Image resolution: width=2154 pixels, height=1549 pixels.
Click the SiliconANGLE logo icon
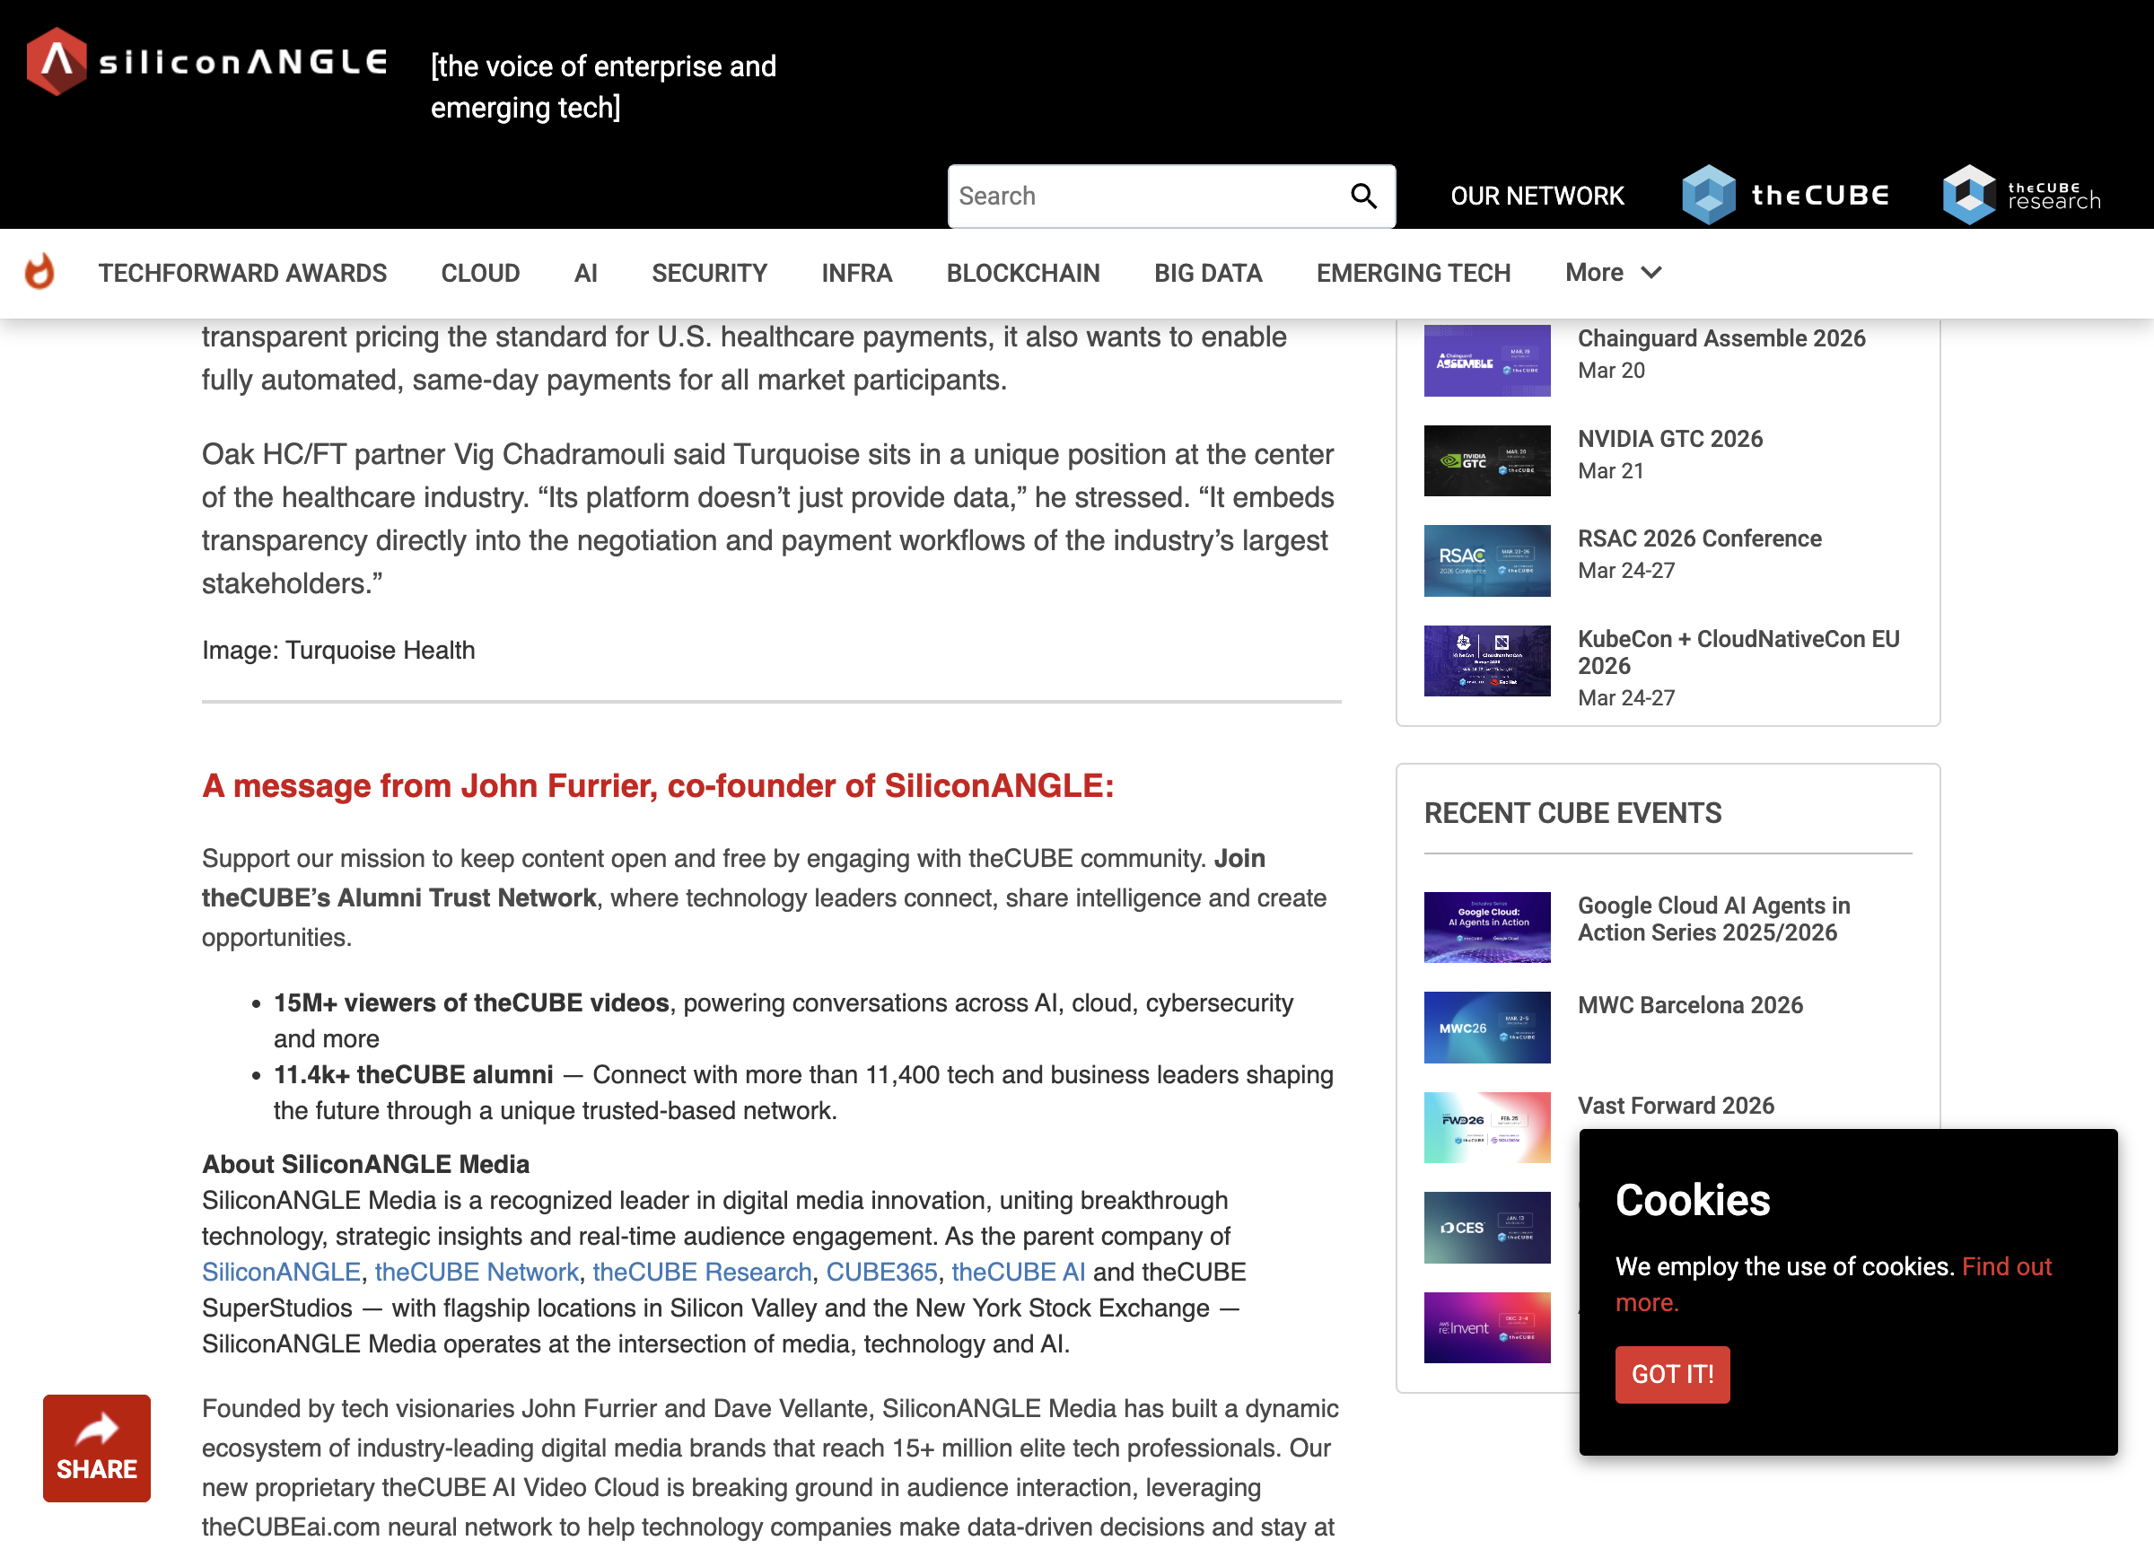(57, 62)
